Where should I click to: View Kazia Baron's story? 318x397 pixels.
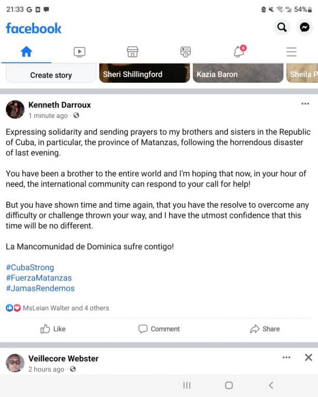click(x=238, y=73)
